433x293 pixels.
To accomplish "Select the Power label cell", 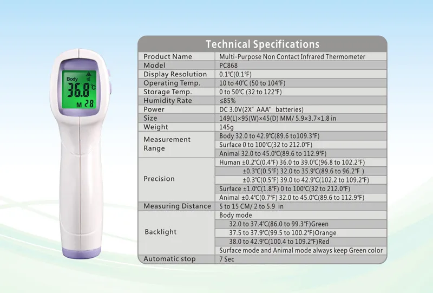I will pos(177,109).
